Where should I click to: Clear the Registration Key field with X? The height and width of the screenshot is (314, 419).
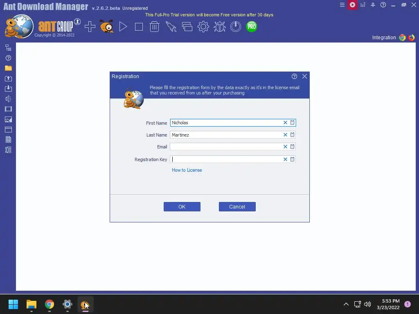285,159
